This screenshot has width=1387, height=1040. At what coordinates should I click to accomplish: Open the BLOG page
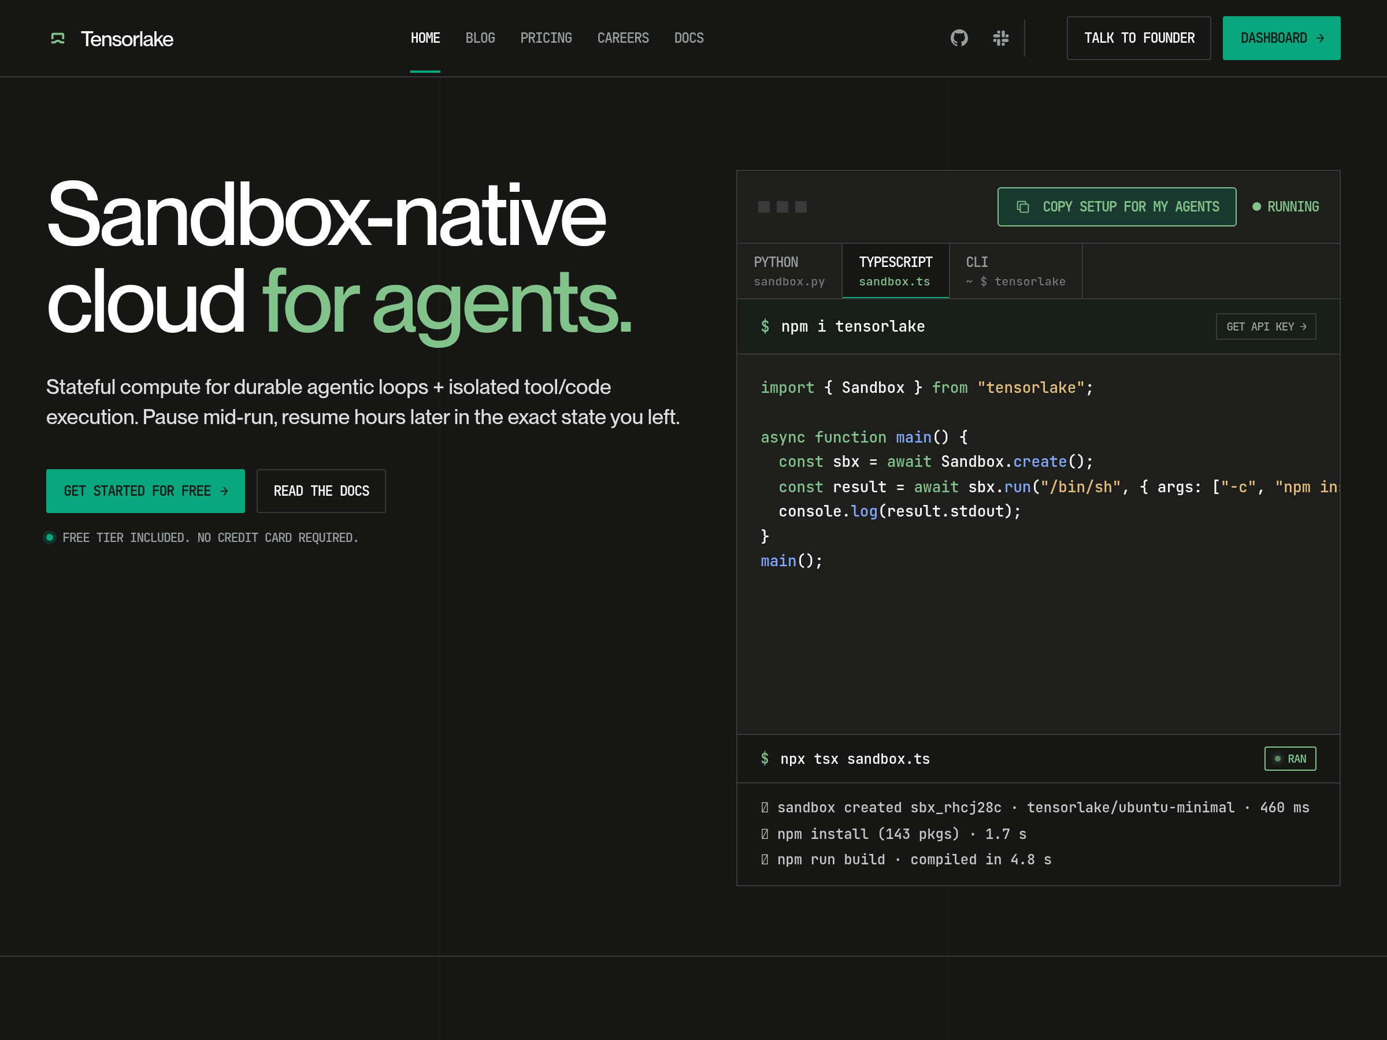(x=480, y=38)
